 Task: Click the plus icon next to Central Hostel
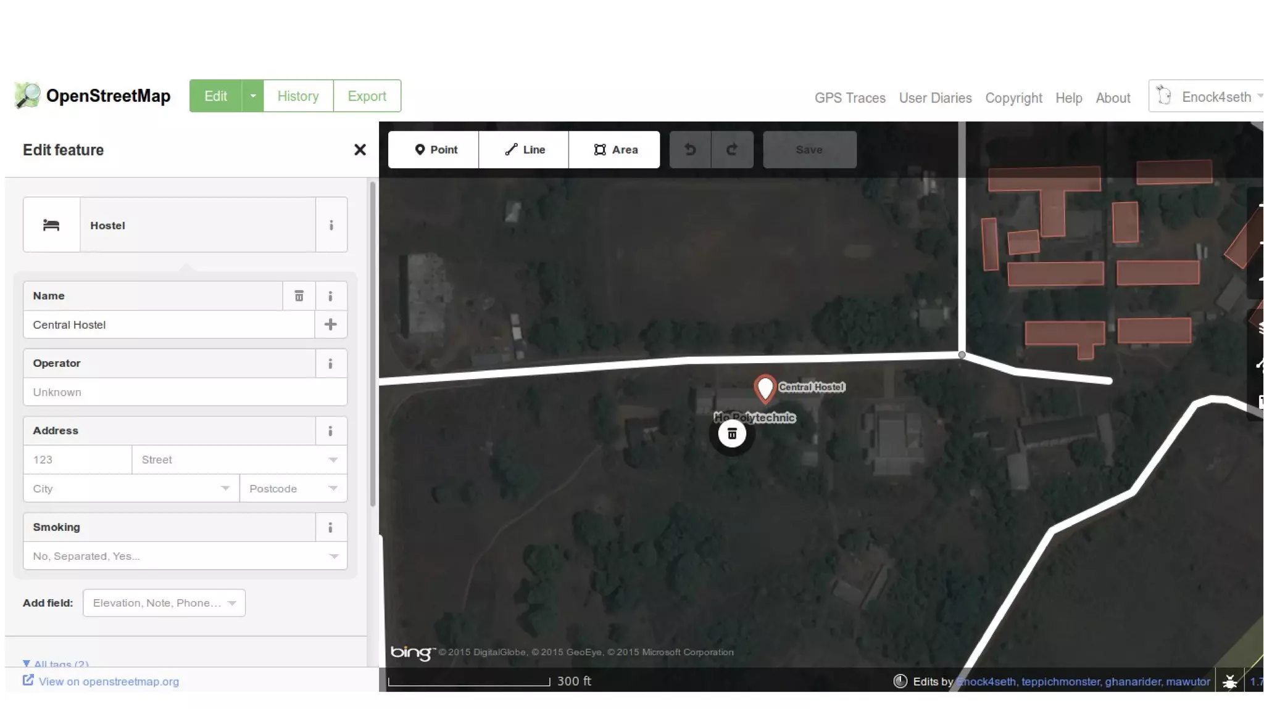330,324
